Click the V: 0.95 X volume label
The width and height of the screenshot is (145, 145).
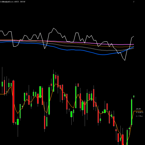click(139, 113)
